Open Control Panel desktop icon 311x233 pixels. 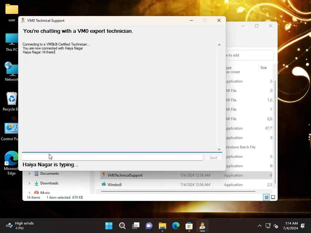tap(10, 132)
